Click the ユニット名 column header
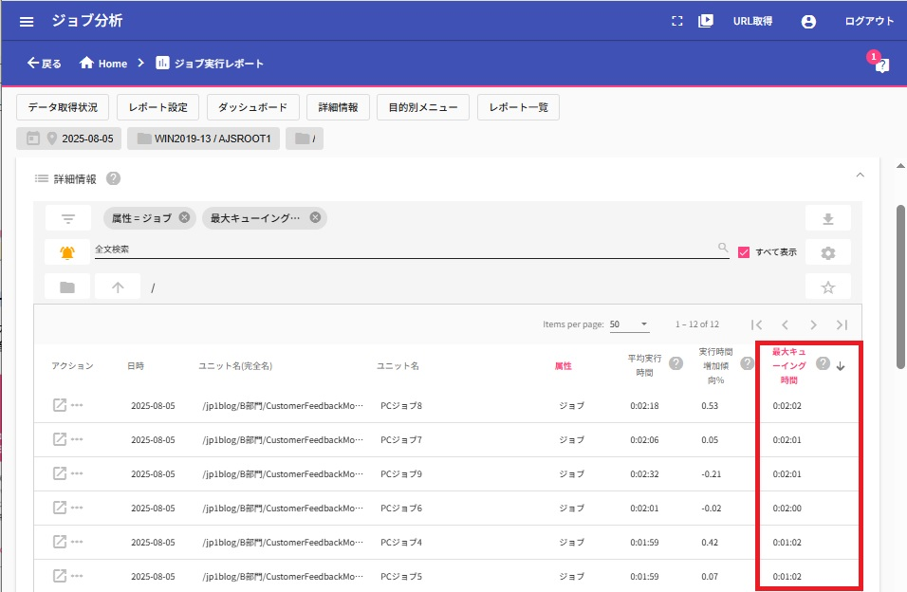Viewport: 907px width, 592px height. (398, 366)
